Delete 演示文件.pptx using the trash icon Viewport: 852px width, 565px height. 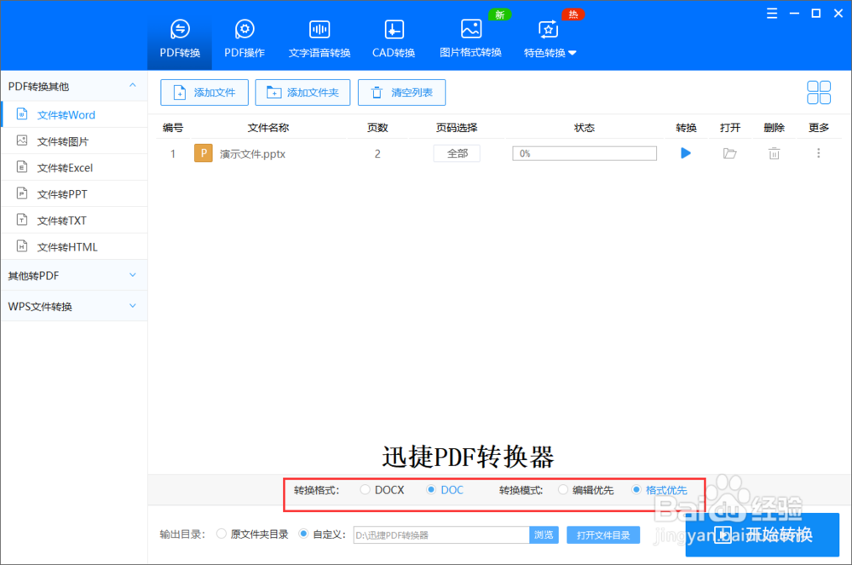(x=774, y=153)
